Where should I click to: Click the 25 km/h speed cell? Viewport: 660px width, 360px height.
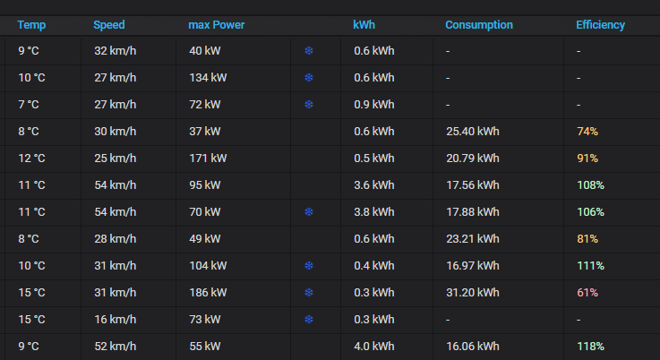(x=115, y=159)
